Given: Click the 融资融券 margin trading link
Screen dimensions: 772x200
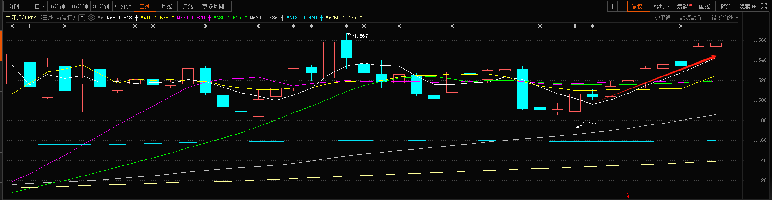Looking at the screenshot, I should pyautogui.click(x=691, y=18).
